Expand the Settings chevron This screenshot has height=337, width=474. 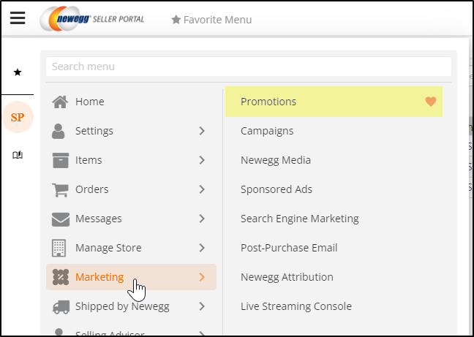pos(202,131)
